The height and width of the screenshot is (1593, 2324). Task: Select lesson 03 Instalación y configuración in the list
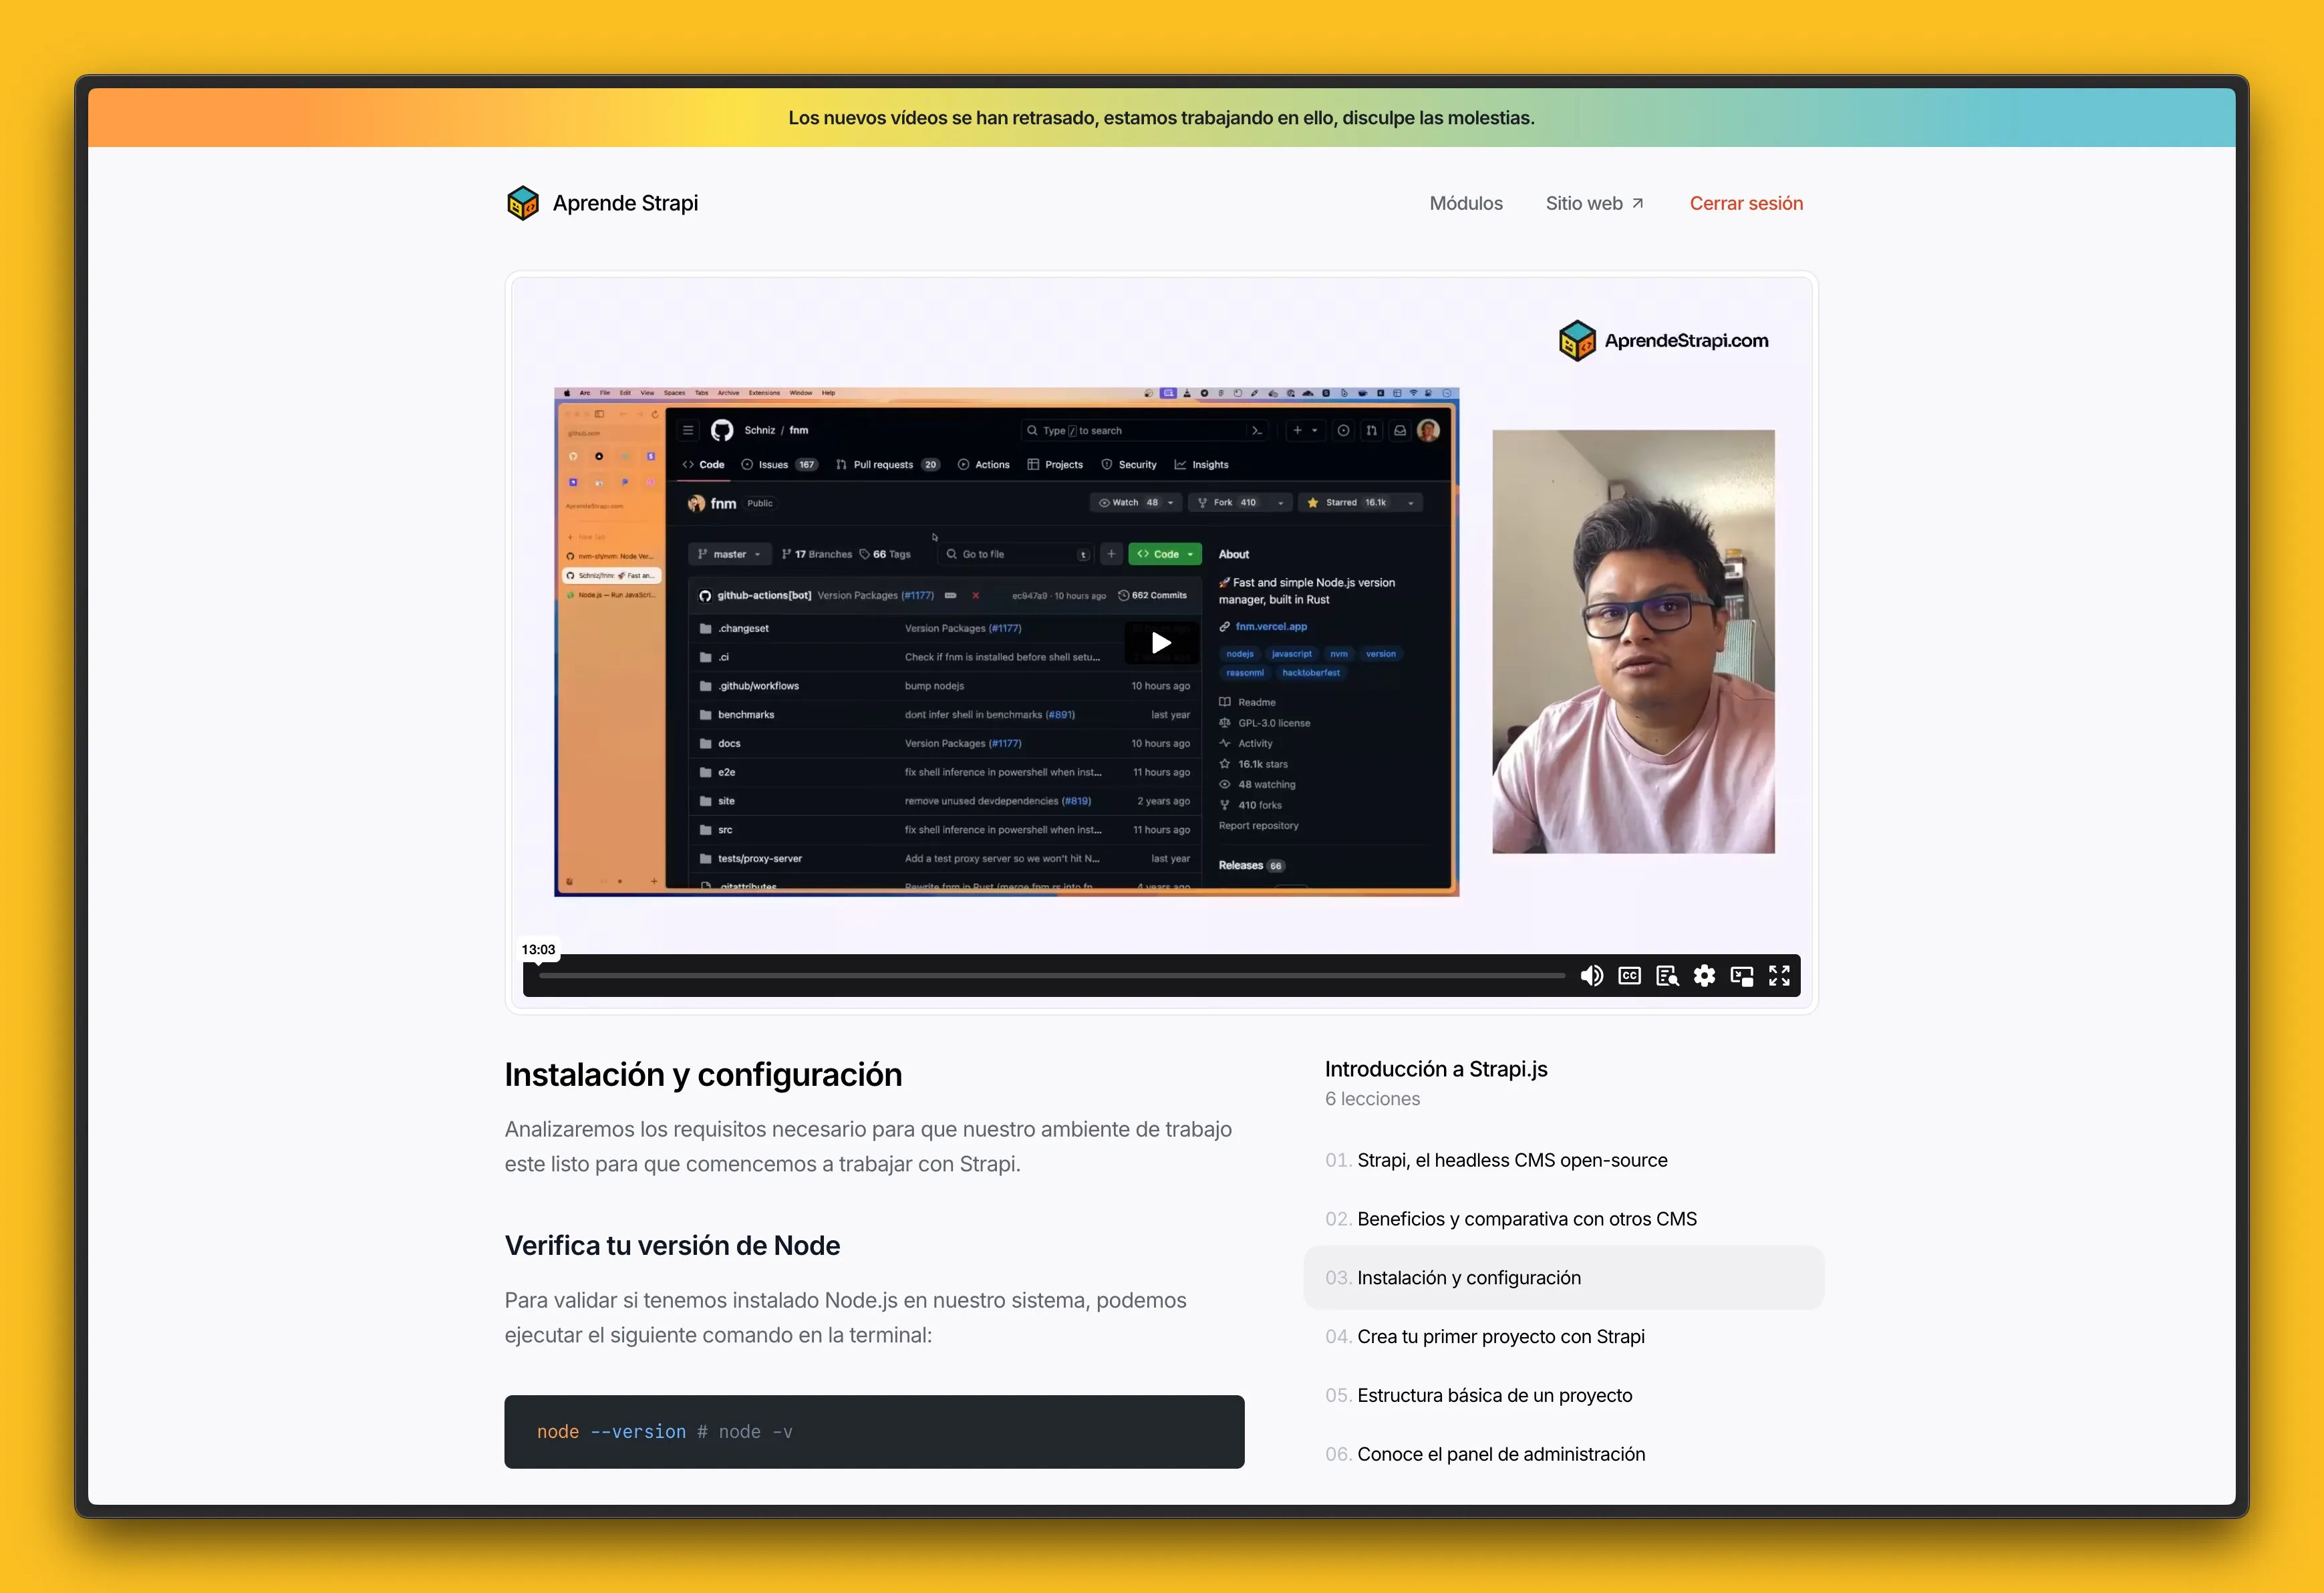coord(1564,1277)
